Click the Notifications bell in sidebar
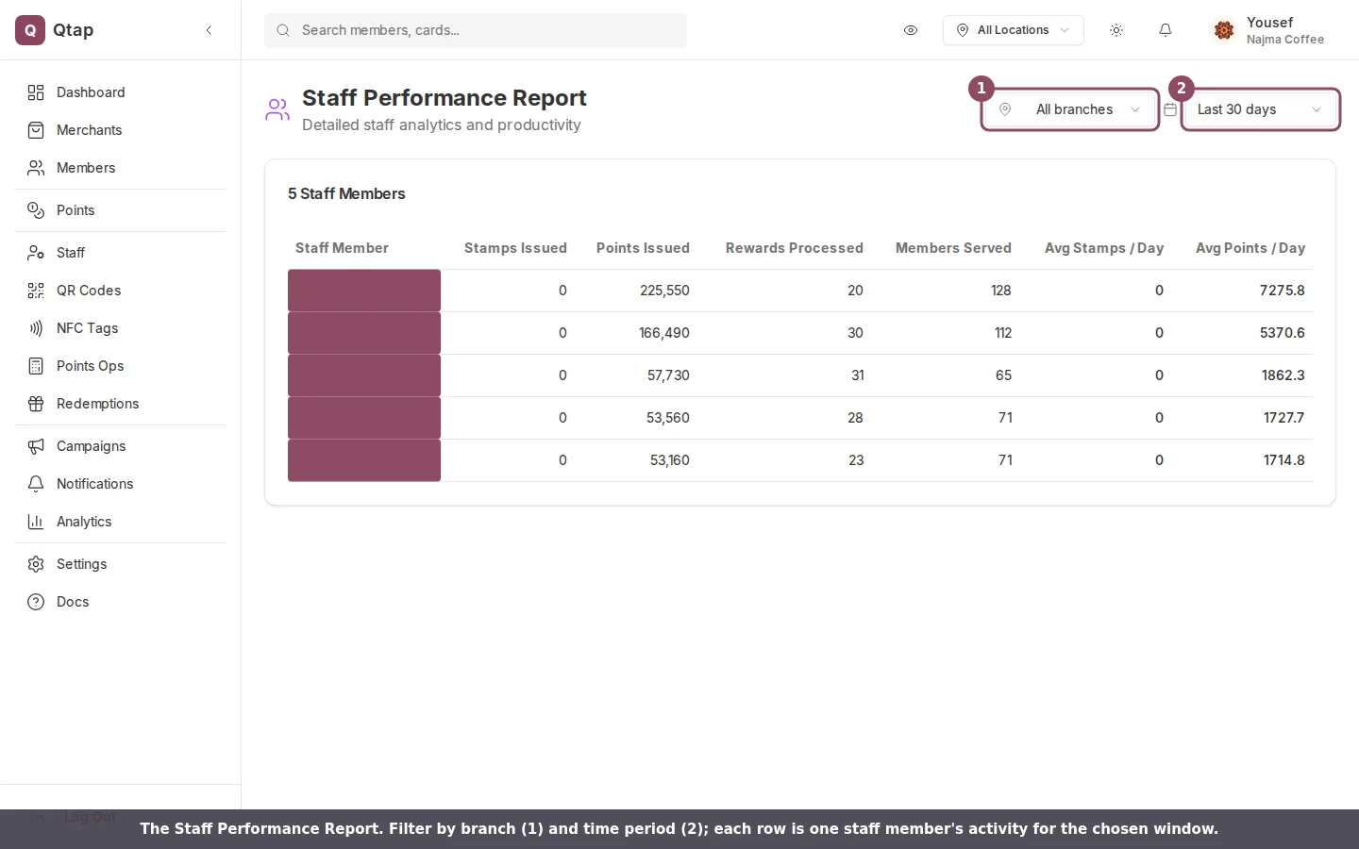 point(36,484)
